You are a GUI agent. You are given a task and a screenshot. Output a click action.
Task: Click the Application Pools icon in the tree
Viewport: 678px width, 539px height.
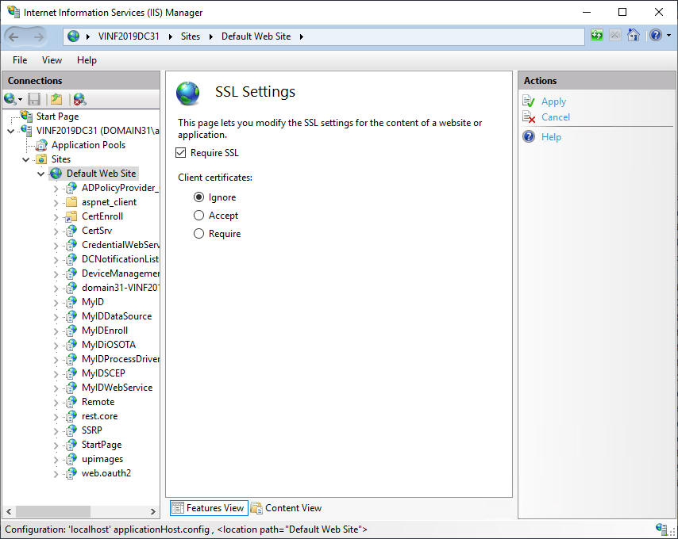point(42,145)
